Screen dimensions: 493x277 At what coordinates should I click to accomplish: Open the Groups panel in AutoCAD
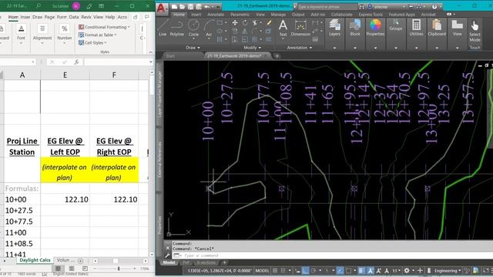tap(395, 25)
